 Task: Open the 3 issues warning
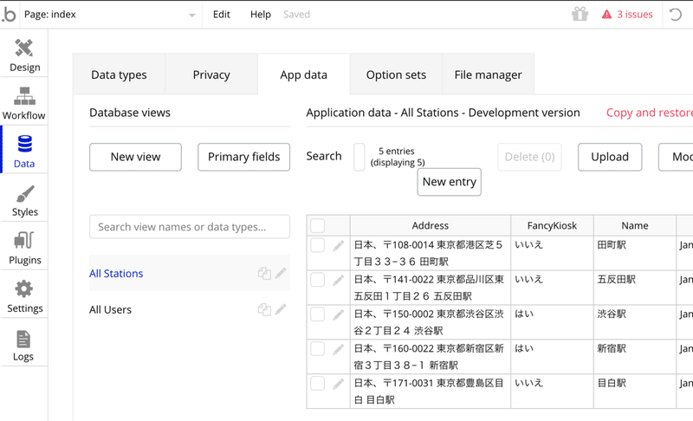click(627, 15)
